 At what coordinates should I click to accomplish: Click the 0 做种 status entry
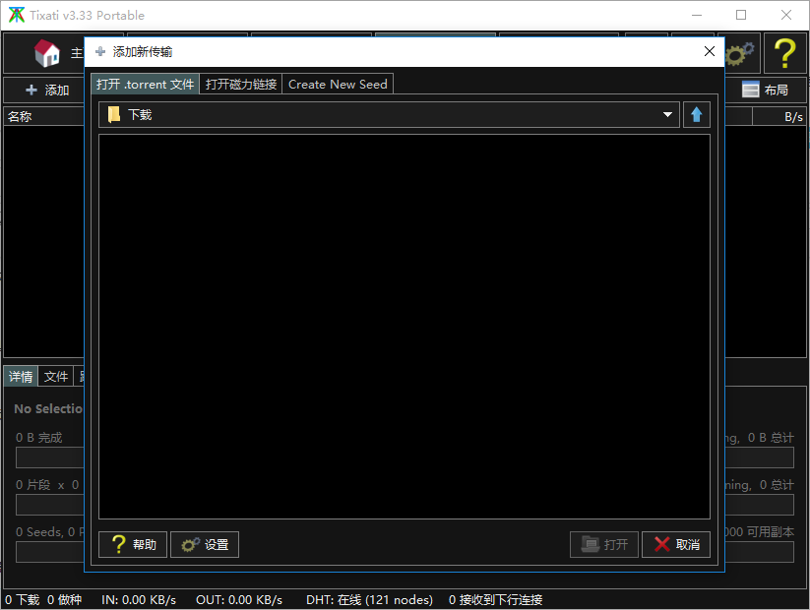pyautogui.click(x=65, y=600)
